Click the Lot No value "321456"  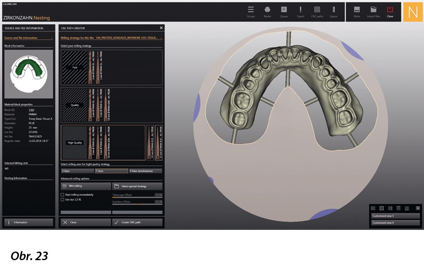(x=33, y=132)
